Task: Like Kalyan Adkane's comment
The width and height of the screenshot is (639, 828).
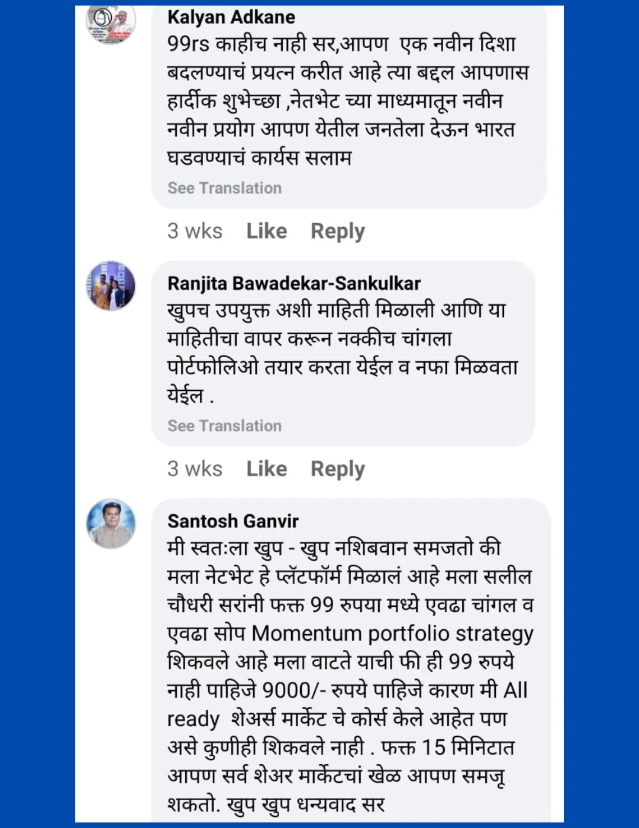Action: [x=266, y=231]
